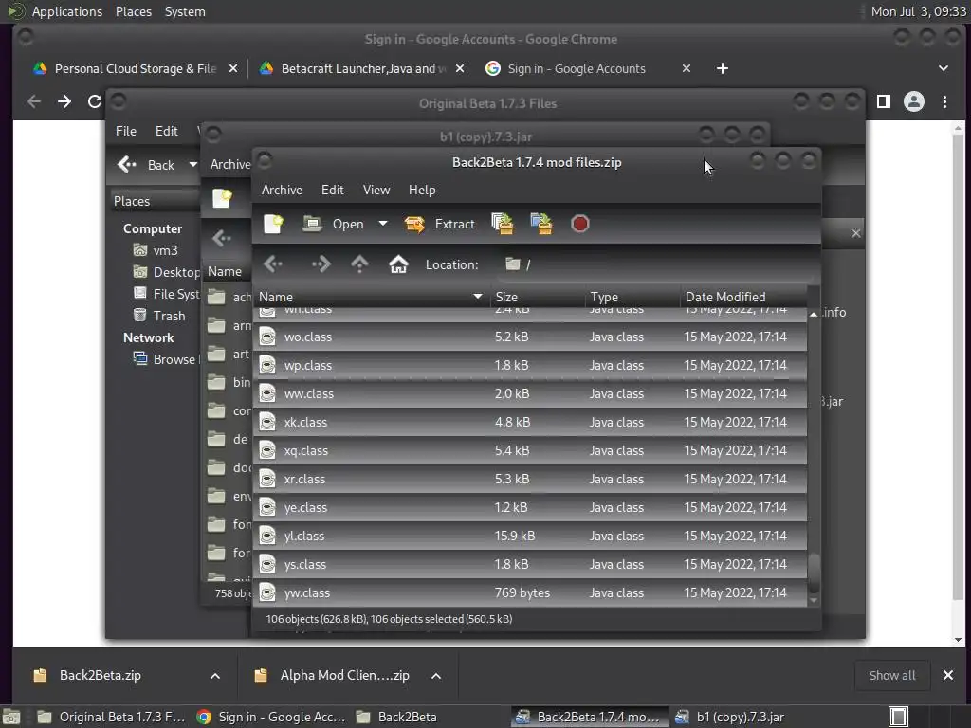
Task: Click the file list vertical scrollbar thumb
Action: [x=814, y=573]
